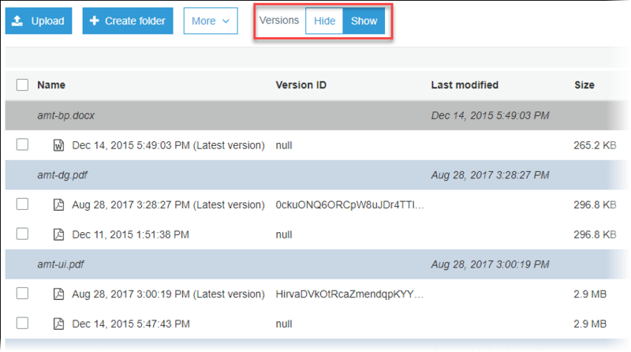Click version ID HirvaDVkOtRcaZmendqpKYY...
This screenshot has width=631, height=352.
(349, 294)
